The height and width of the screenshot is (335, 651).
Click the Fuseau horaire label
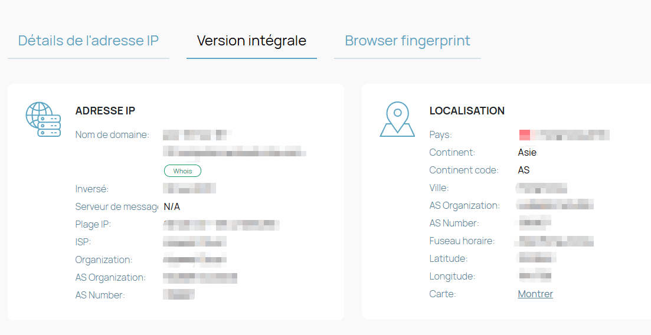[x=462, y=241]
